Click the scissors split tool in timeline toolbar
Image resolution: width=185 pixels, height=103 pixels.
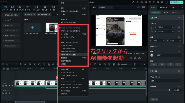pos(25,65)
